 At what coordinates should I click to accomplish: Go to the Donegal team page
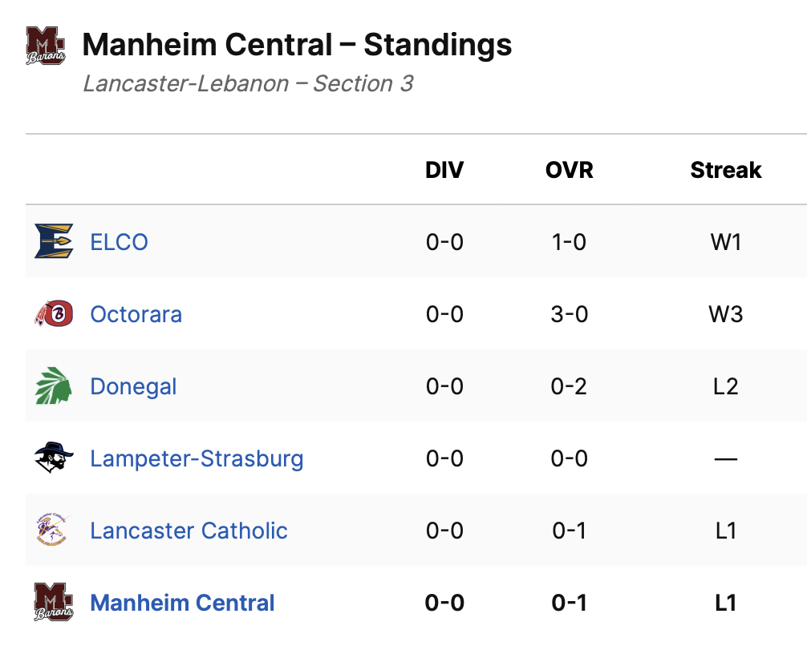133,386
